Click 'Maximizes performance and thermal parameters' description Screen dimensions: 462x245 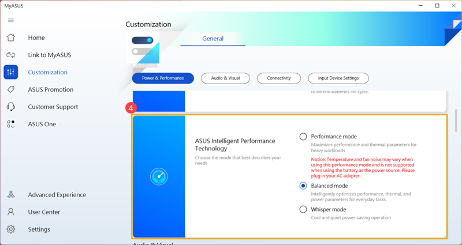tap(364, 148)
